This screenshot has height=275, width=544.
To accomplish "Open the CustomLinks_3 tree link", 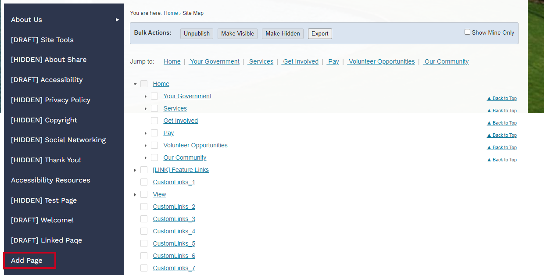I will [174, 219].
